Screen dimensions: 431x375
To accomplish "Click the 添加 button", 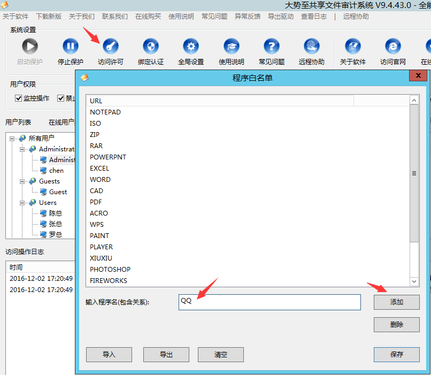I will coord(396,302).
